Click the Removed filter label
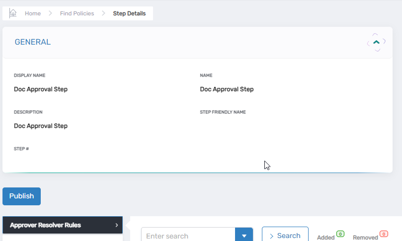The width and height of the screenshot is (402, 241). (x=365, y=238)
